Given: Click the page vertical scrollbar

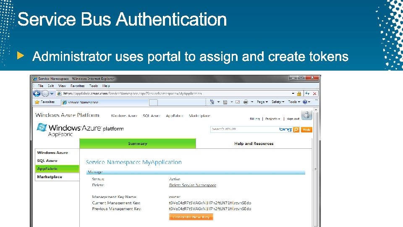Looking at the screenshot, I should point(316,169).
